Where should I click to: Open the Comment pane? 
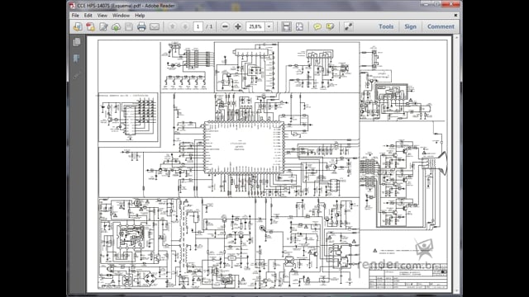coord(441,26)
